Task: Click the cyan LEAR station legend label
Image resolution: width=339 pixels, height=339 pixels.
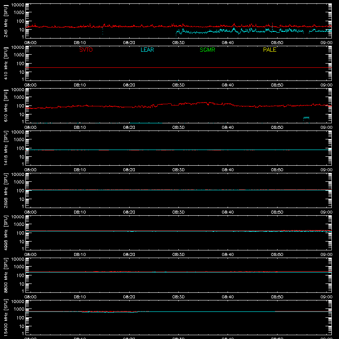Action: coord(147,50)
